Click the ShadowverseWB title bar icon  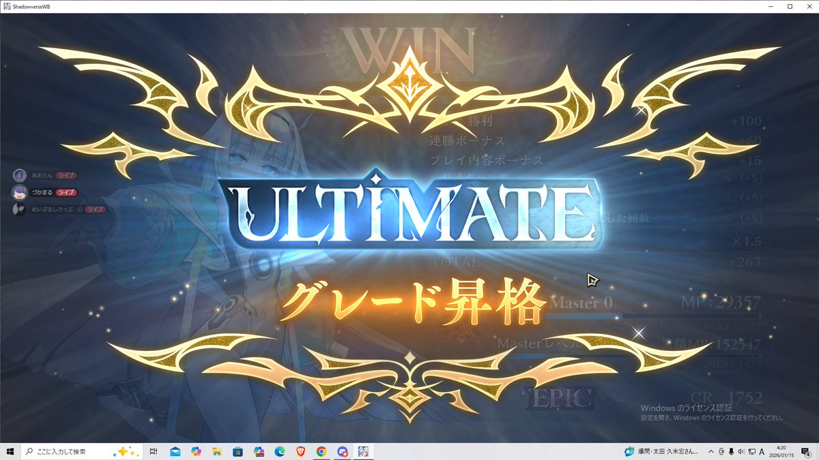6,6
